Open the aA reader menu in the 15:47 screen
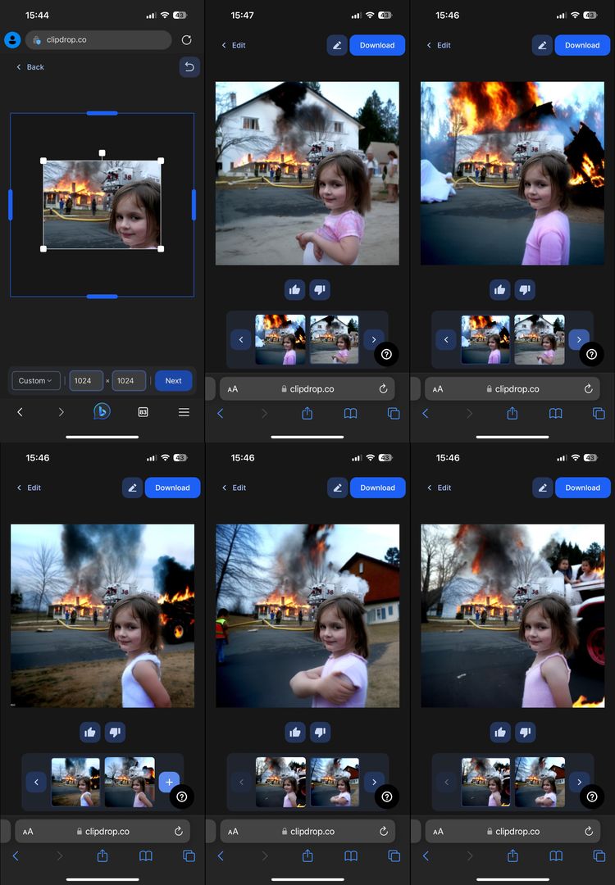The width and height of the screenshot is (615, 885). click(233, 389)
